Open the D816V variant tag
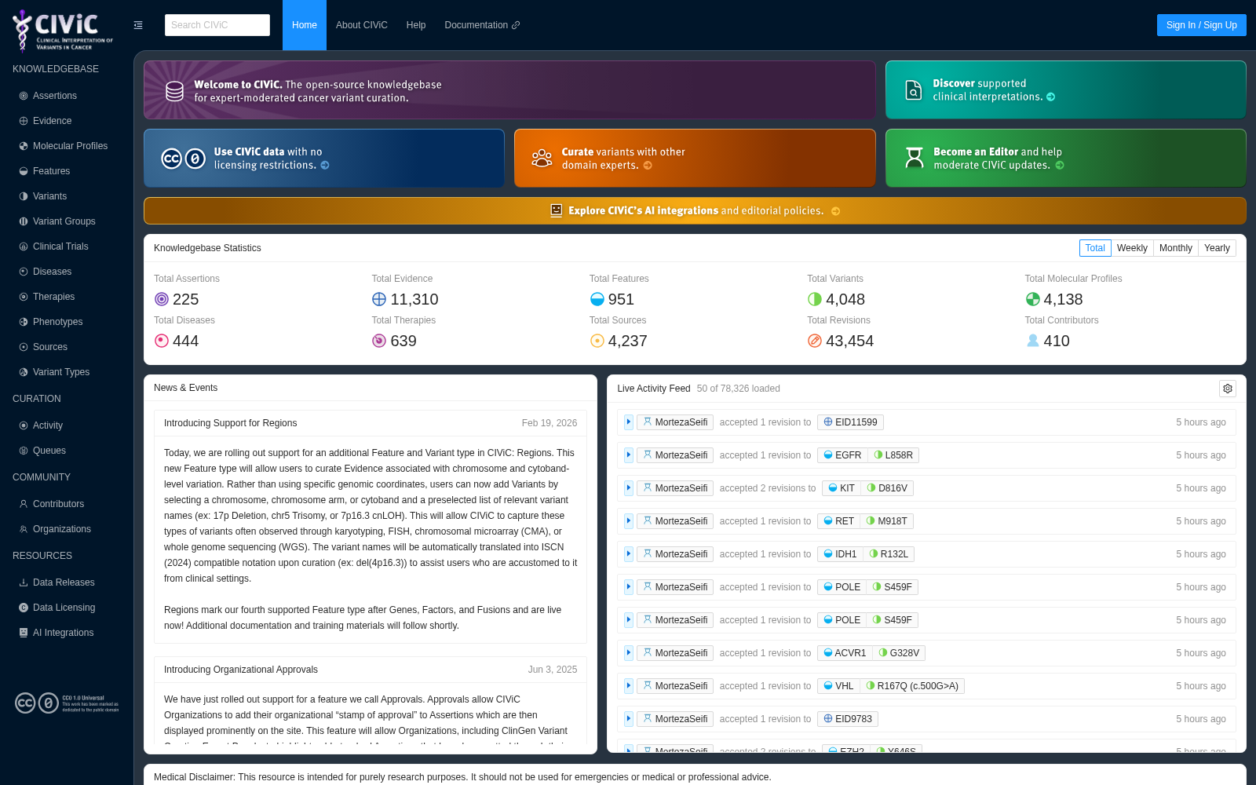Image resolution: width=1256 pixels, height=785 pixels. pyautogui.click(x=887, y=488)
